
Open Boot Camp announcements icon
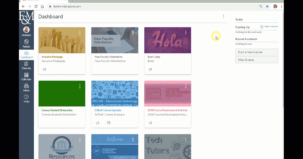pos(150,69)
